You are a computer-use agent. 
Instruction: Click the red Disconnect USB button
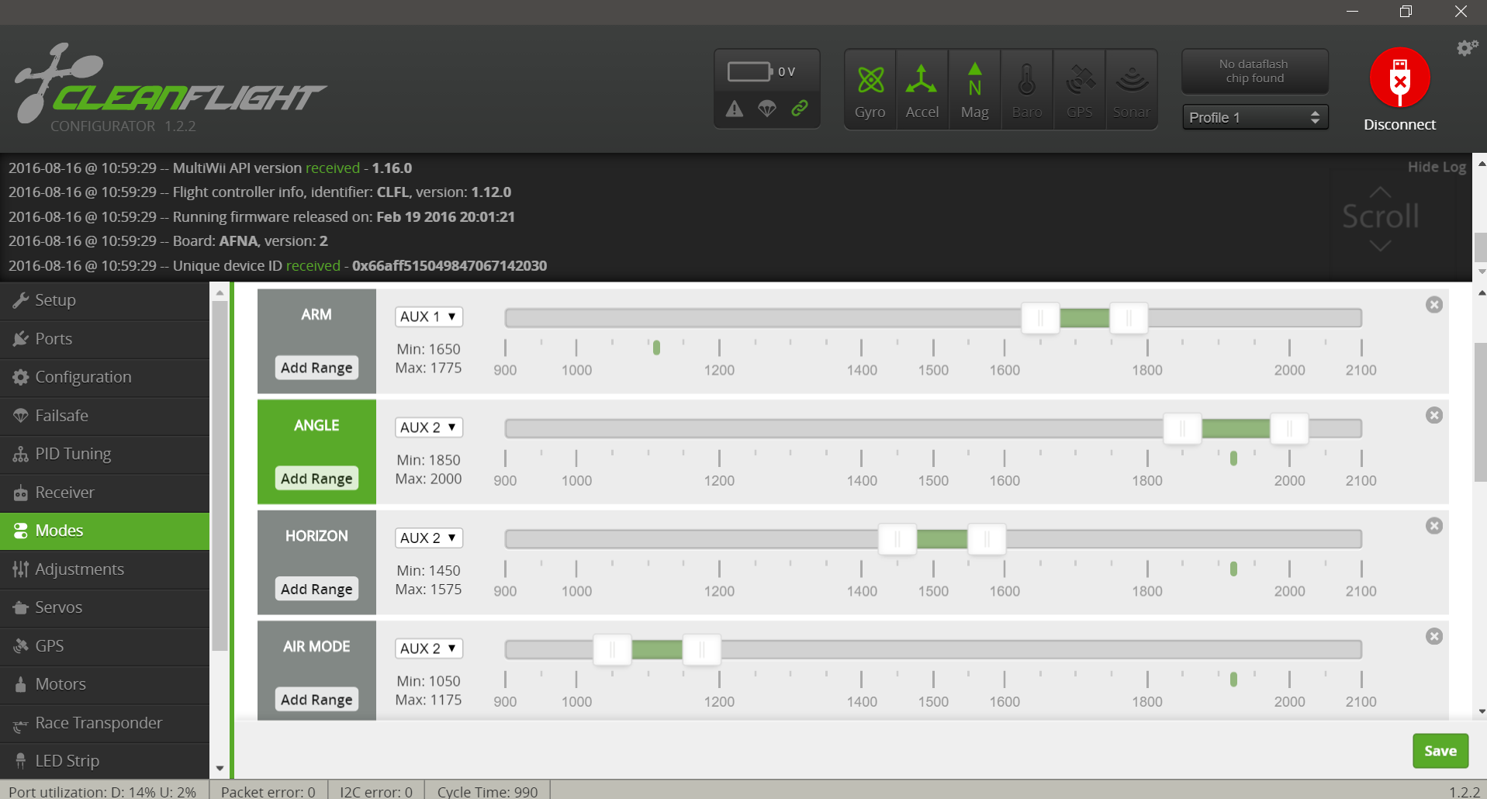1399,78
